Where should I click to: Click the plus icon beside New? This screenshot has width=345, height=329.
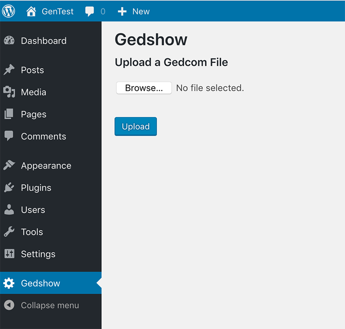pyautogui.click(x=122, y=12)
